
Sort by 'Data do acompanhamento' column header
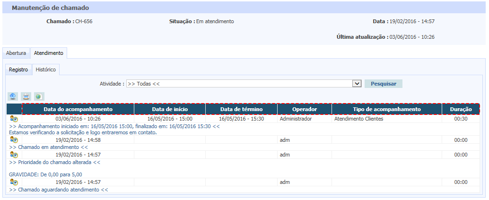(x=78, y=109)
